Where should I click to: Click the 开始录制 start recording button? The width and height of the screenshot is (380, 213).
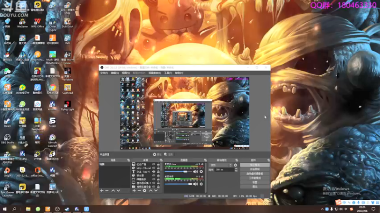point(255,169)
